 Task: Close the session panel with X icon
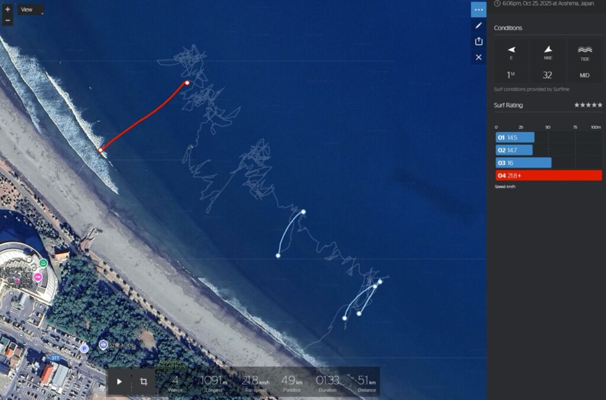(478, 57)
